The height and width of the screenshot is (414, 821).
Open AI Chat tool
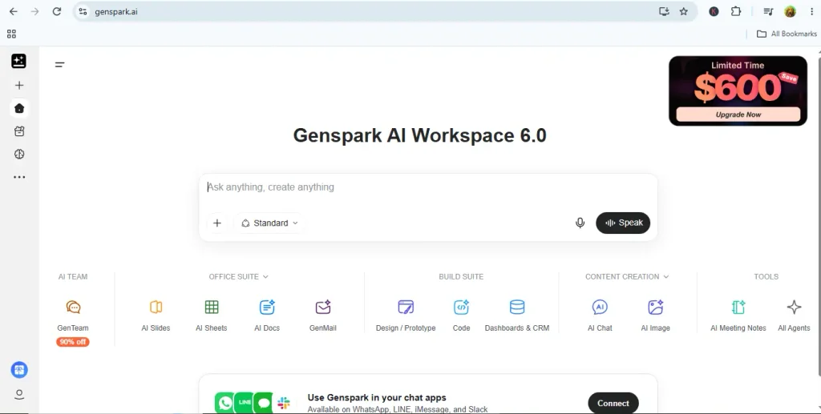pyautogui.click(x=600, y=316)
